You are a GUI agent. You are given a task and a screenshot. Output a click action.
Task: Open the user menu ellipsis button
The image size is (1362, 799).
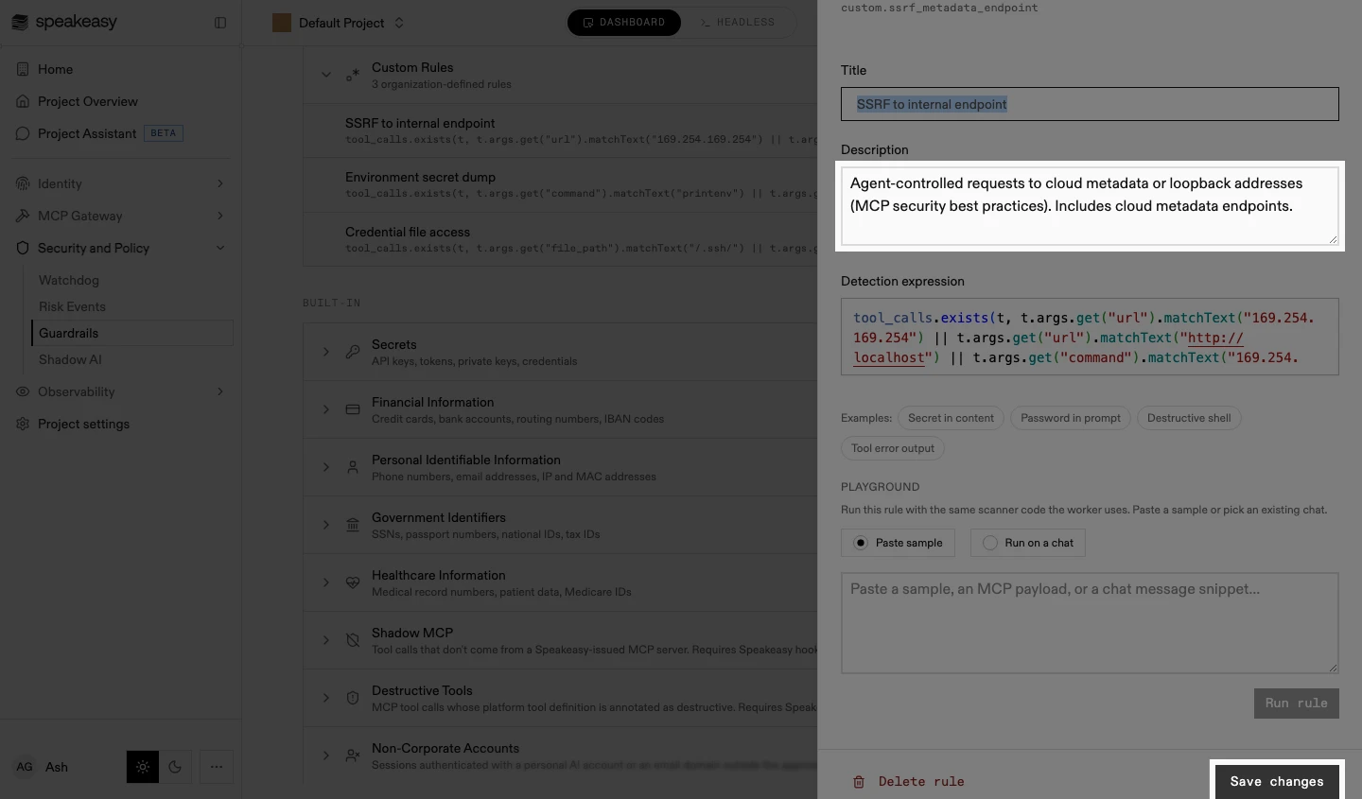click(217, 767)
